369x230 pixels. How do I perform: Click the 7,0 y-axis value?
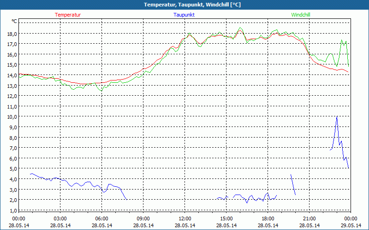pyautogui.click(x=13, y=148)
